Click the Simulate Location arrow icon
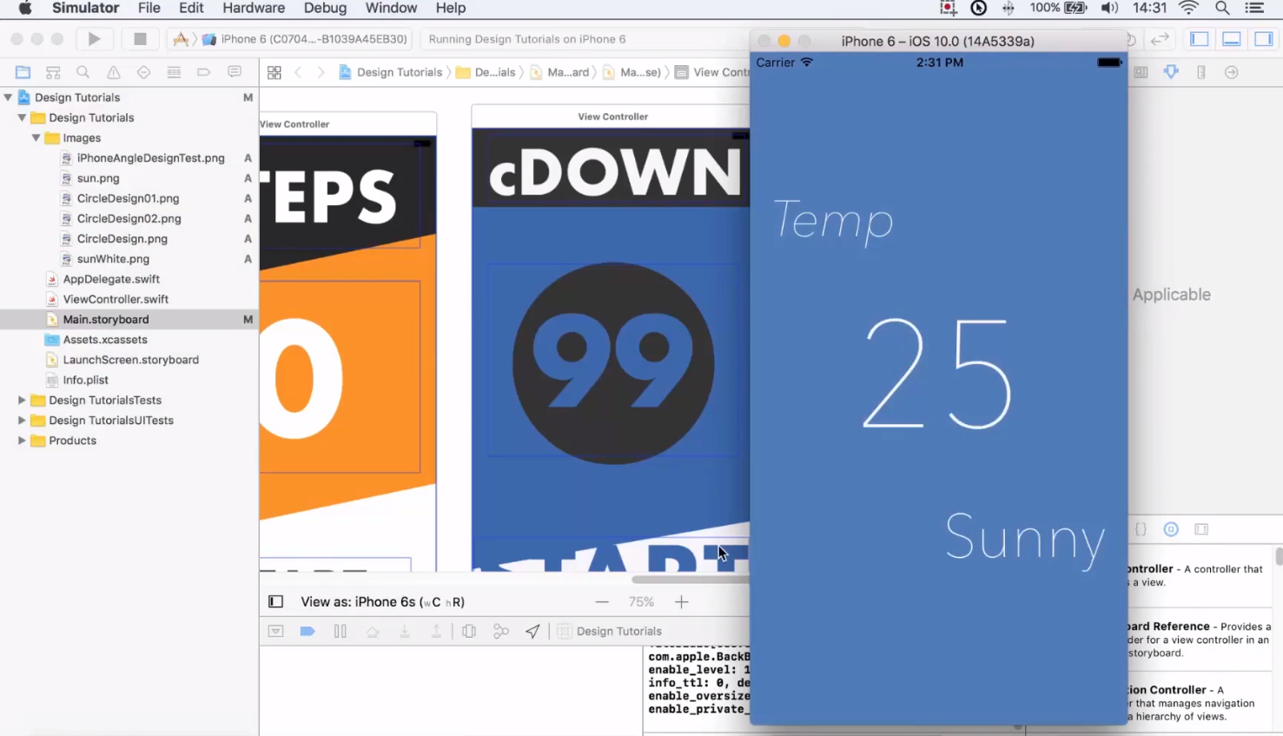The width and height of the screenshot is (1283, 736). click(x=532, y=631)
